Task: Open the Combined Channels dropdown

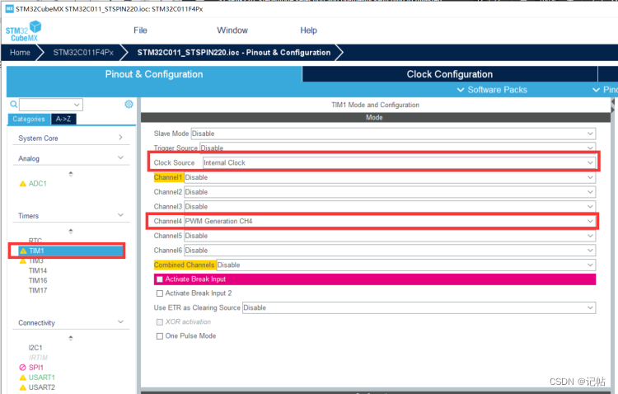Action: (x=406, y=265)
